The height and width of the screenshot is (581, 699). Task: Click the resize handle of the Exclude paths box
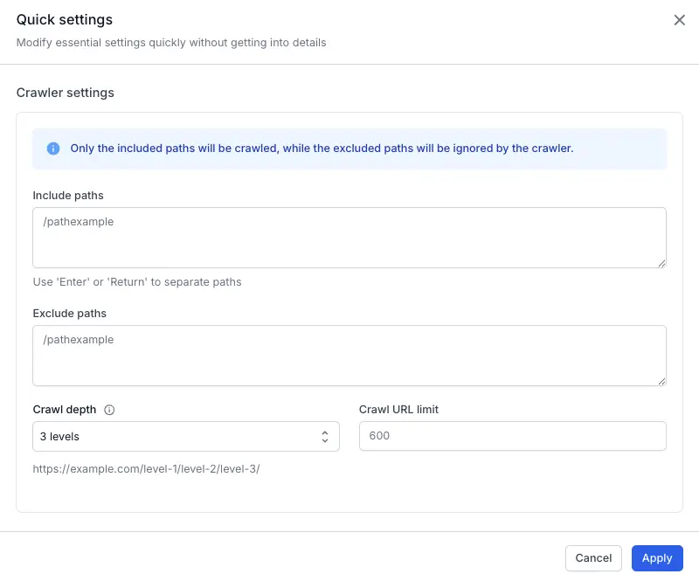click(x=661, y=381)
